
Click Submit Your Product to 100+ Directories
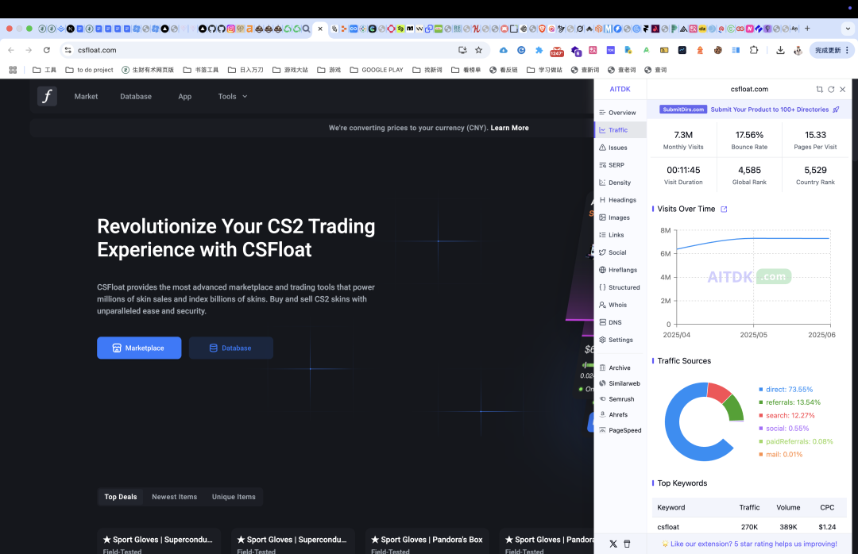[769, 110]
